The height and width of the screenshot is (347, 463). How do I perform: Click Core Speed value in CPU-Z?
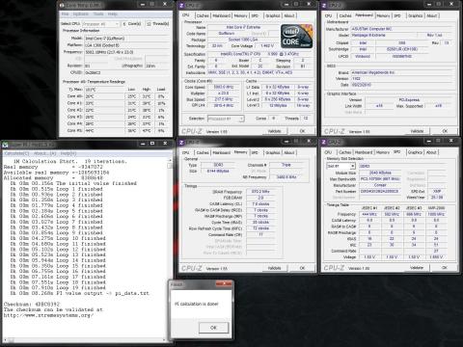tap(224, 87)
